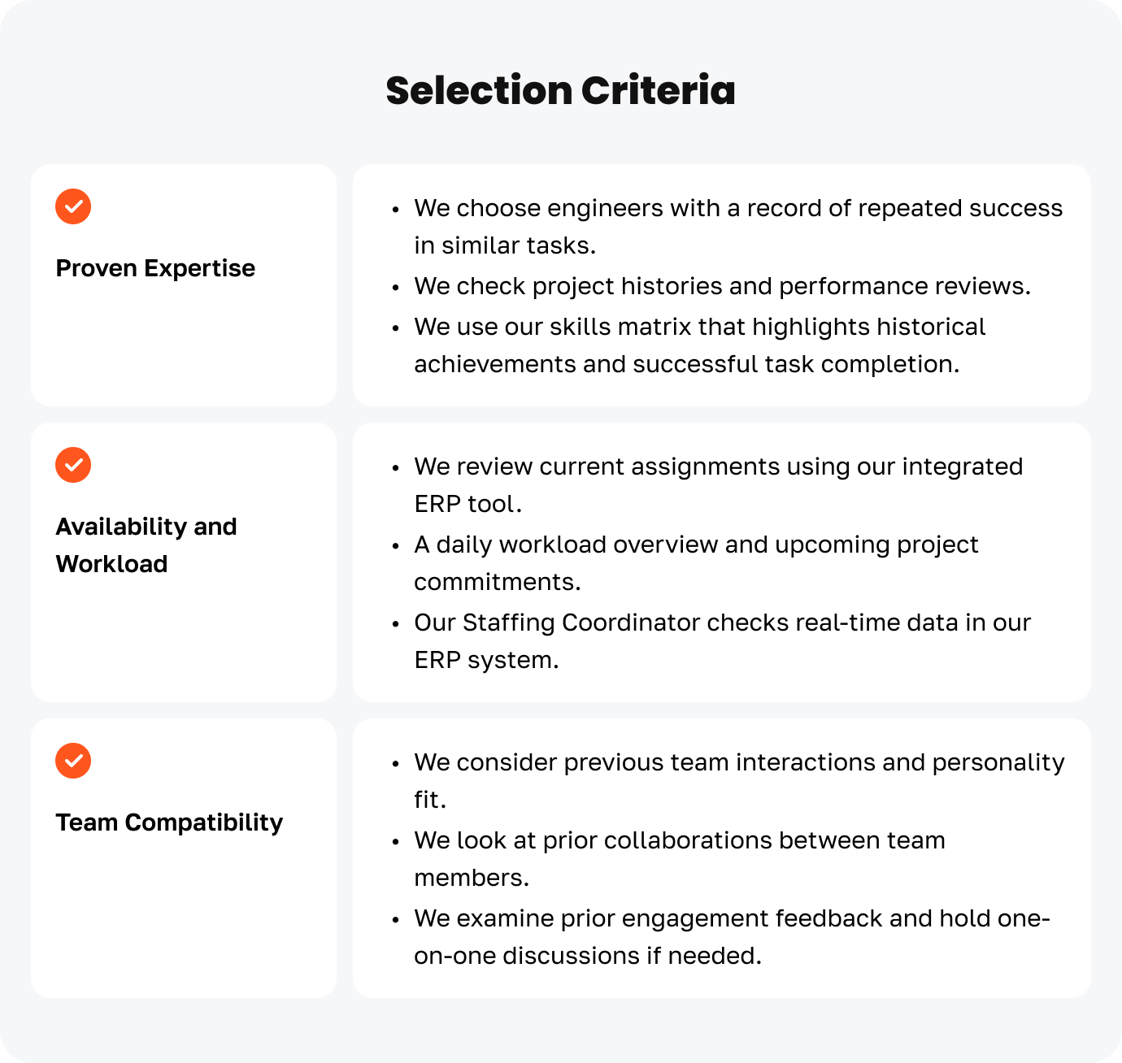Click the orange checkmark above Proven Expertise
The width and height of the screenshot is (1122, 1063).
[x=73, y=206]
